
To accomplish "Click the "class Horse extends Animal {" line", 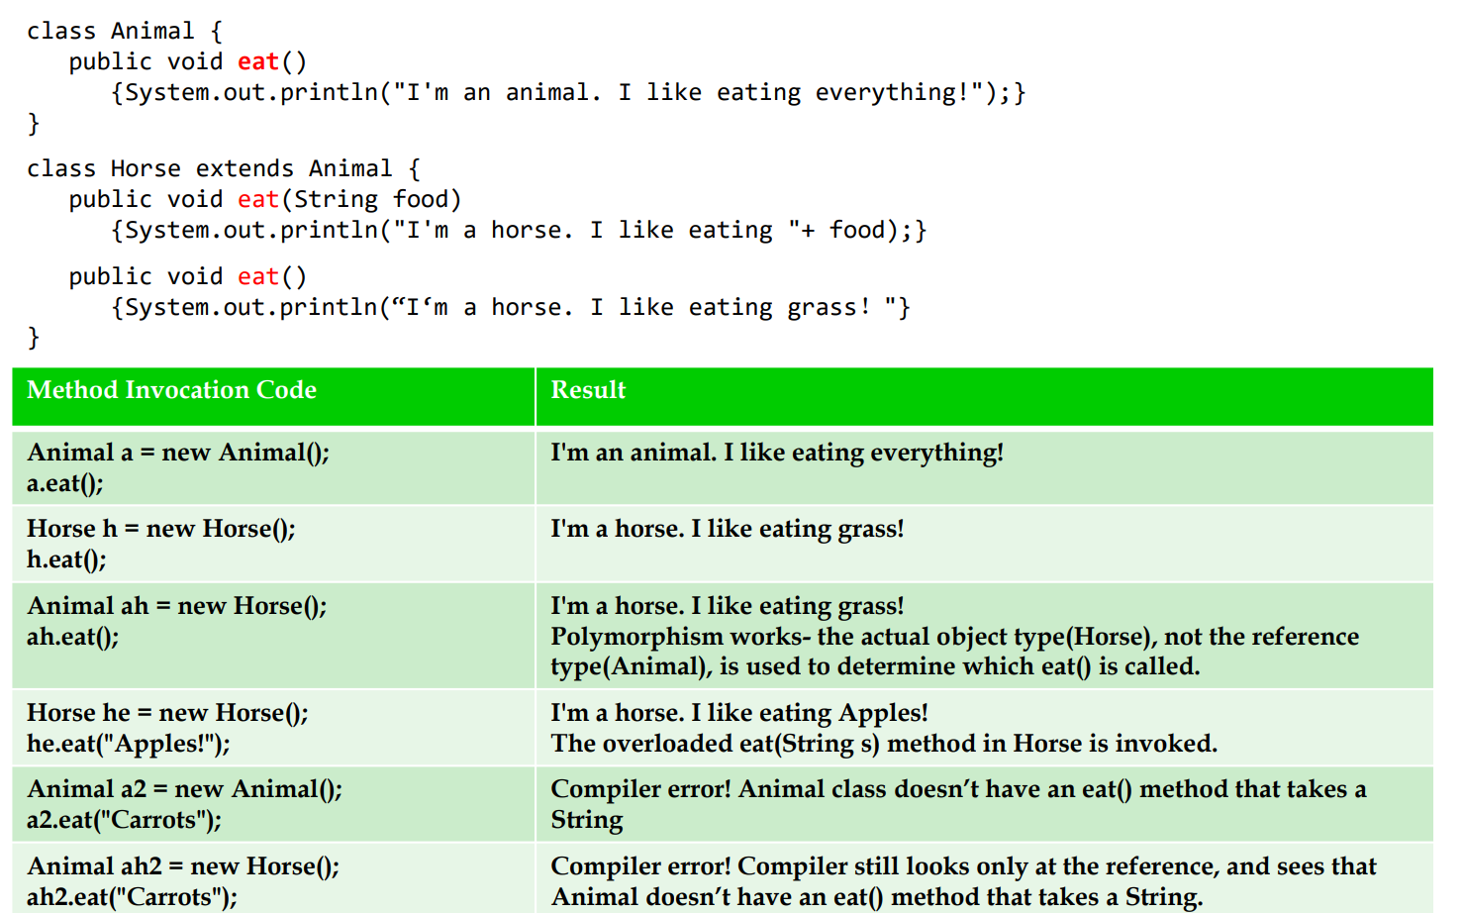I will (223, 169).
